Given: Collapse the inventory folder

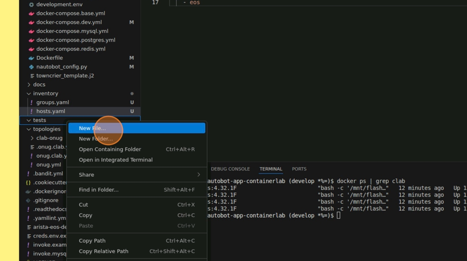Looking at the screenshot, I should point(29,94).
